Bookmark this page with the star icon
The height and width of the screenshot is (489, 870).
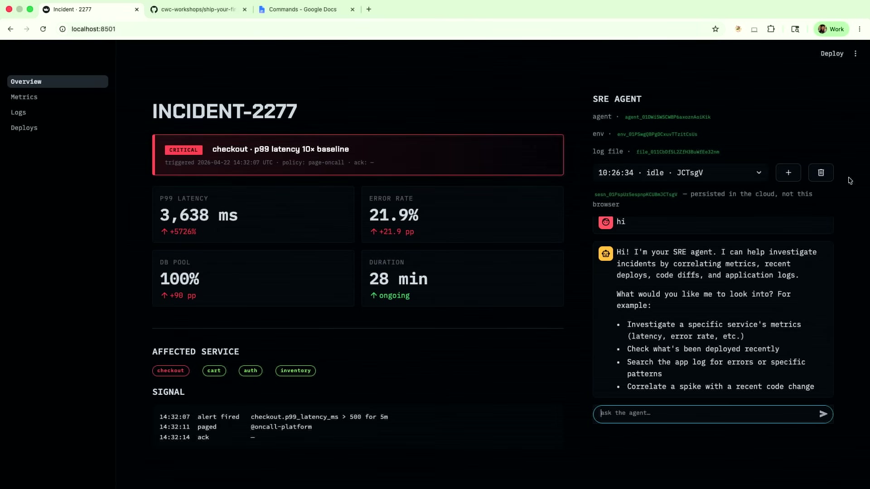pos(715,29)
